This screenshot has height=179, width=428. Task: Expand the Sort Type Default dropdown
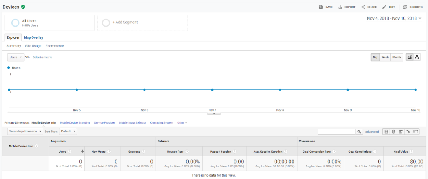[68, 131]
